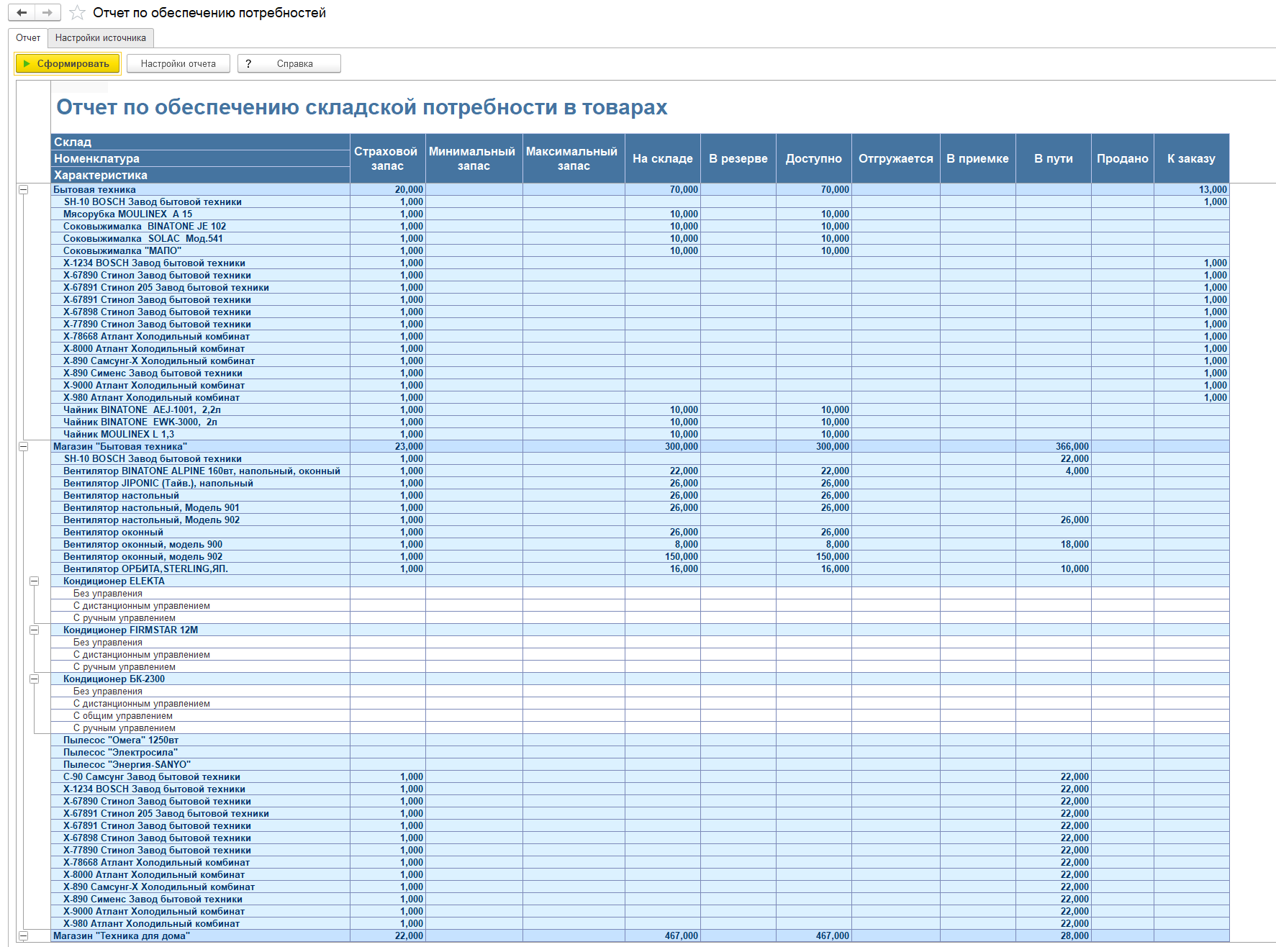This screenshot has width=1276, height=947.
Task: Collapse the Магазин "Техника для дома" group
Action: [x=23, y=936]
